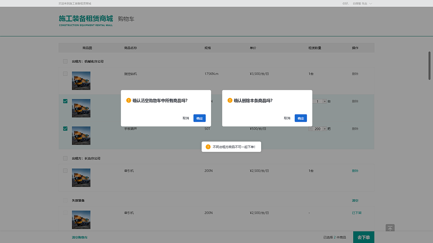
Task: Click the 规格 column header
Action: coord(208,48)
